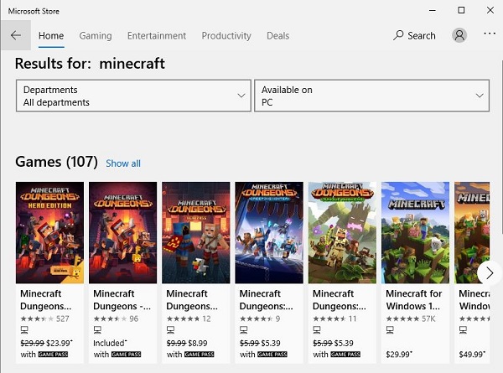Open the Productivity tab
This screenshot has width=503, height=373.
point(226,35)
